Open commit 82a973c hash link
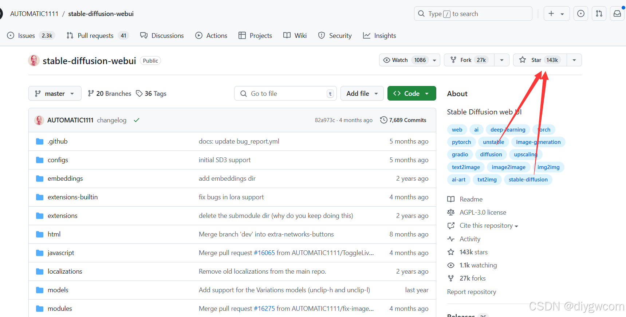 point(325,120)
